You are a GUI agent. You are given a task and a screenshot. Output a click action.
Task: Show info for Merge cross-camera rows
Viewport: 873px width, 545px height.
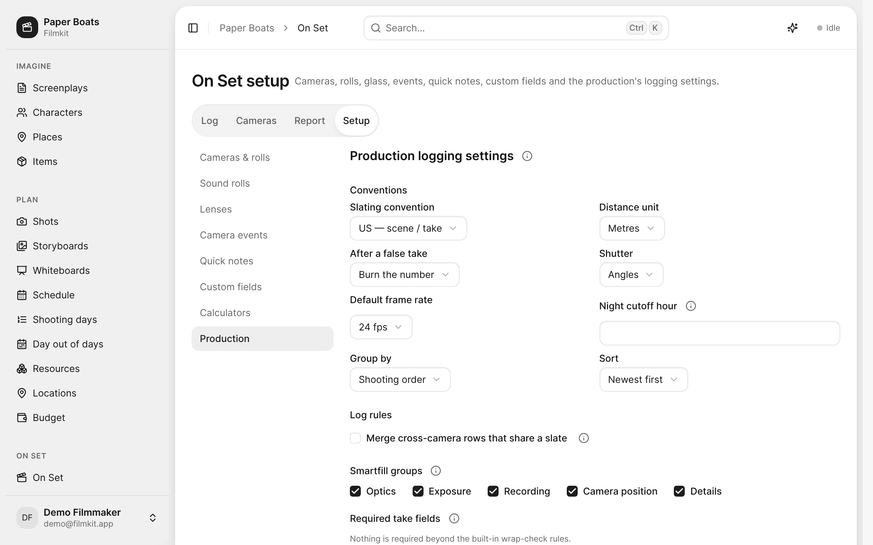point(583,438)
